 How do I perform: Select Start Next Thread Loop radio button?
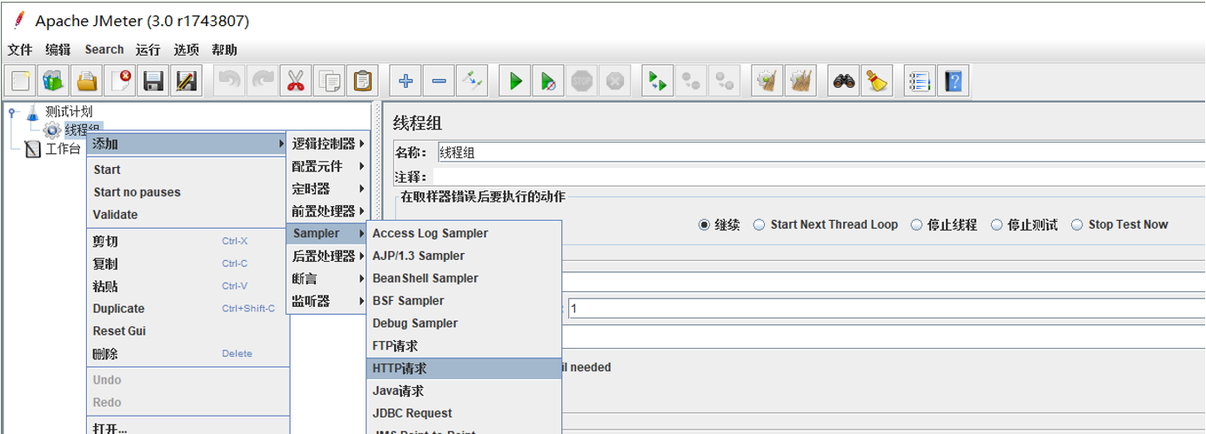(x=759, y=224)
